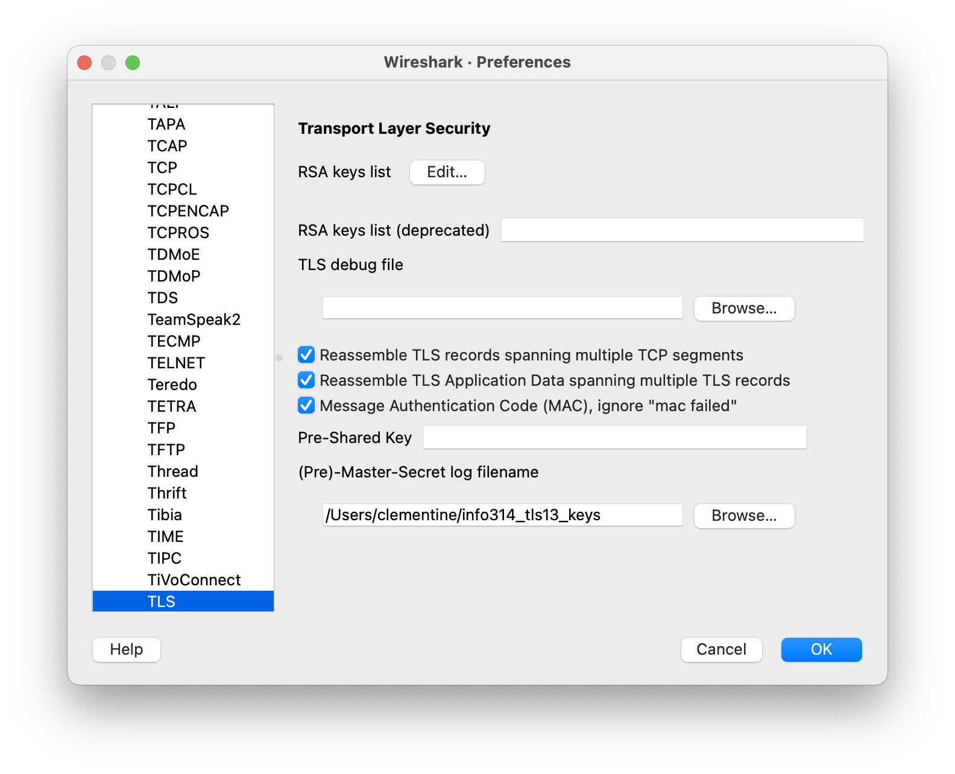Browse for Master-Secret log file
Screen dimensions: 955x774
744,516
